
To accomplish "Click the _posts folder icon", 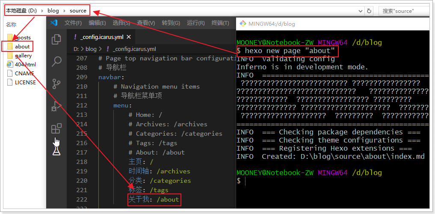I will tap(10, 37).
